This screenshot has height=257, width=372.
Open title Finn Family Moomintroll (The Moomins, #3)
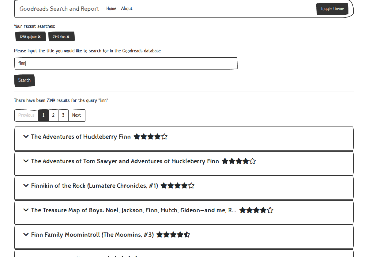coord(92,235)
